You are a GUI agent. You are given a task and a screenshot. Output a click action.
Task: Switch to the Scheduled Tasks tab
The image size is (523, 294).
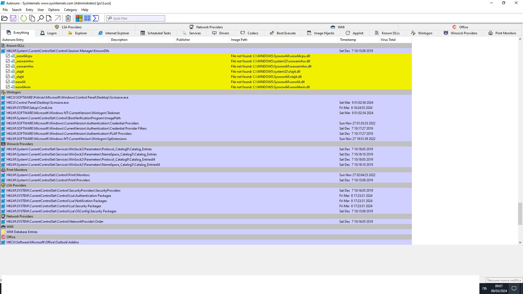[156, 33]
